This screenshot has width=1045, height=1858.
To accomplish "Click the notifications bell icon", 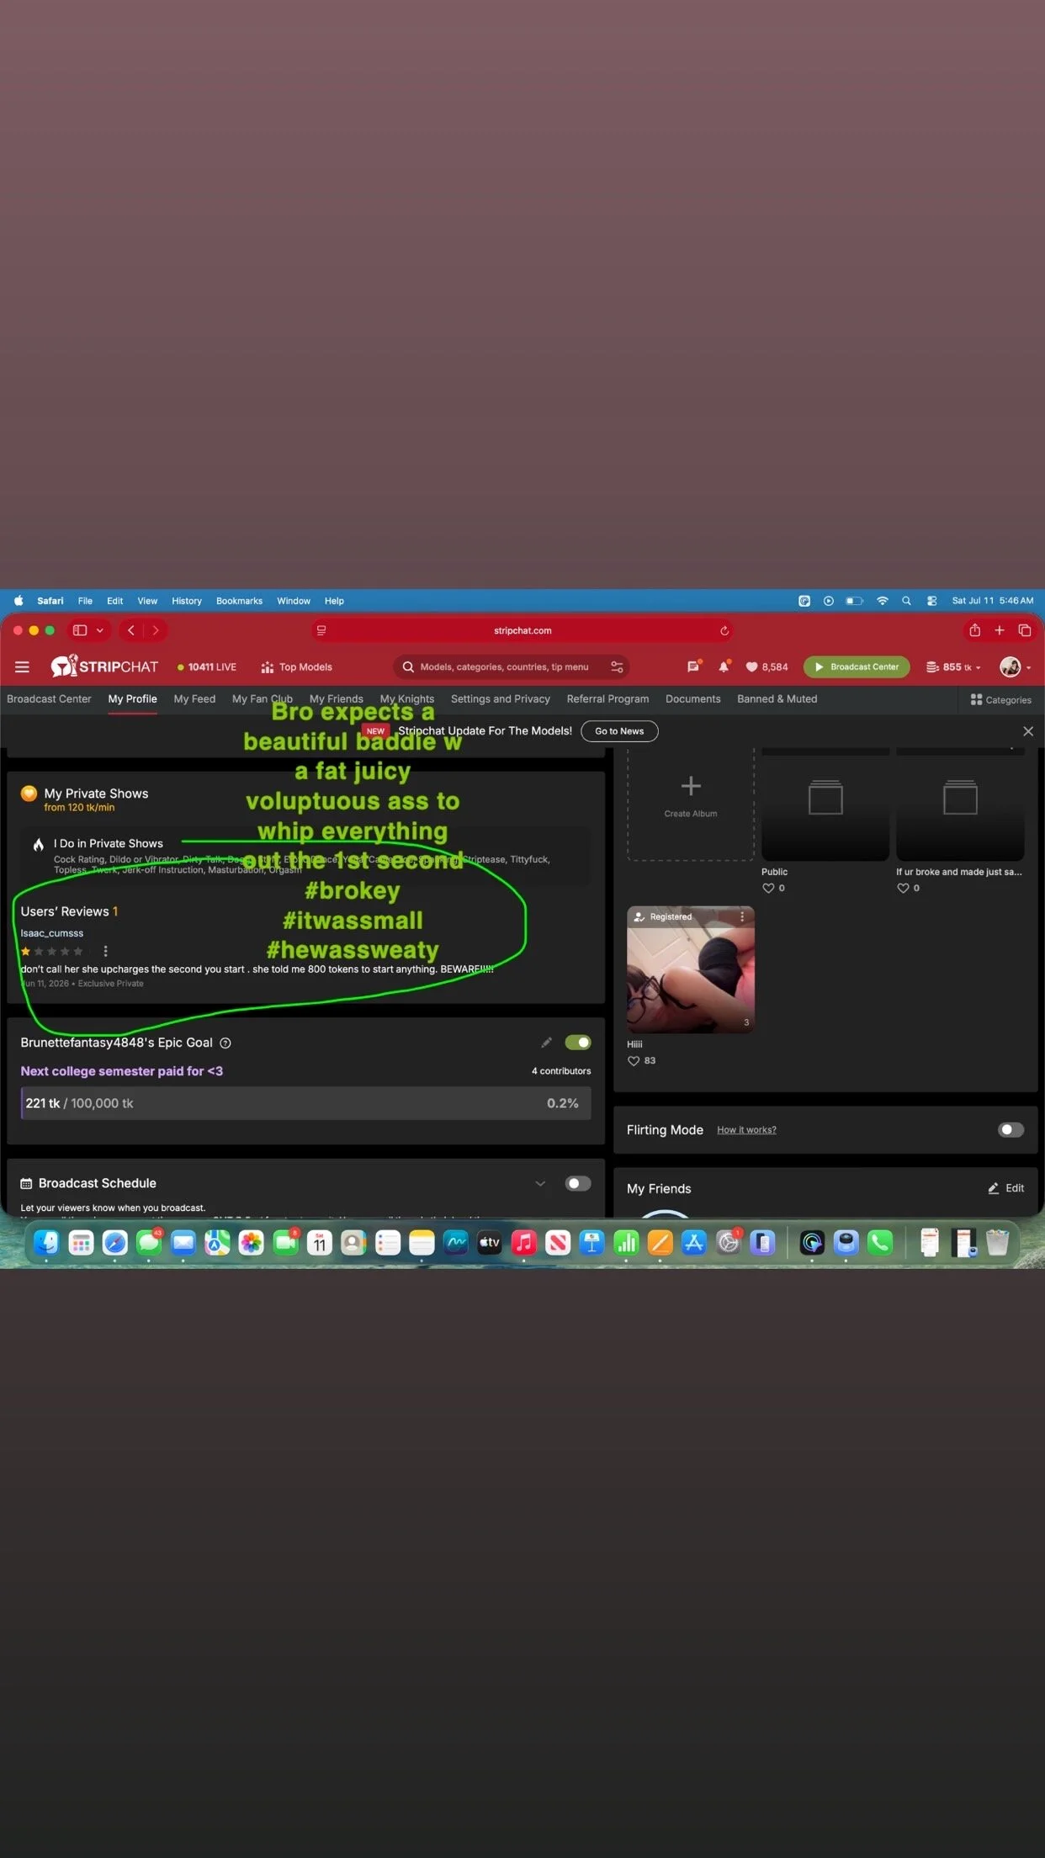I will (724, 666).
